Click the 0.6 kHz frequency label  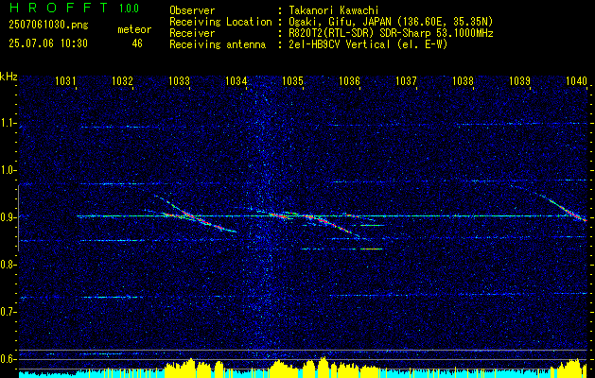click(x=9, y=359)
